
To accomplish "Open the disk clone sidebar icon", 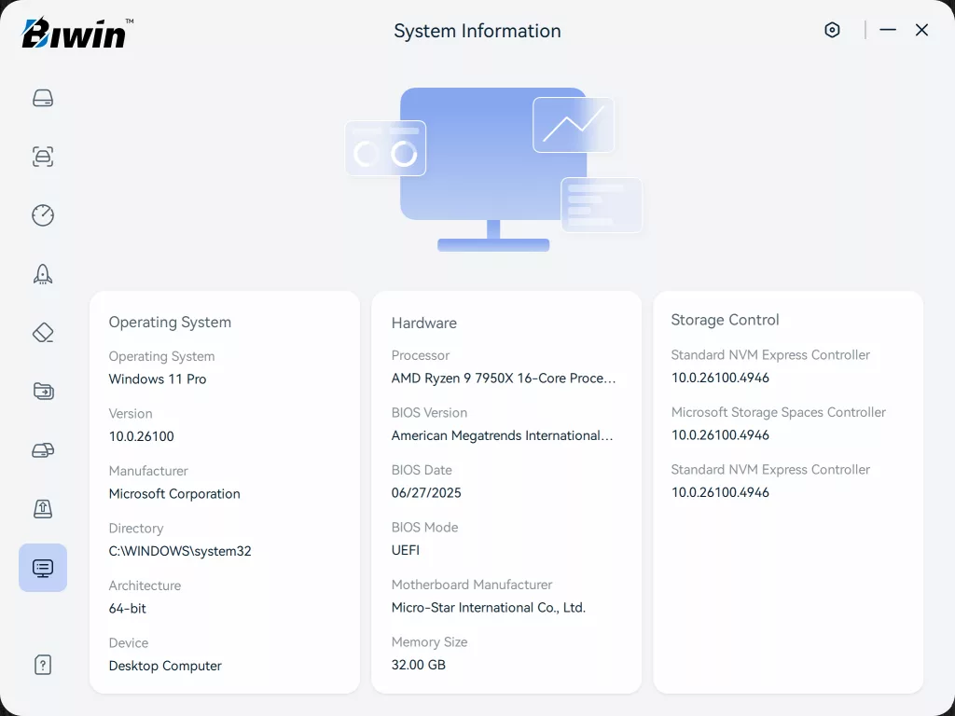I will [43, 450].
